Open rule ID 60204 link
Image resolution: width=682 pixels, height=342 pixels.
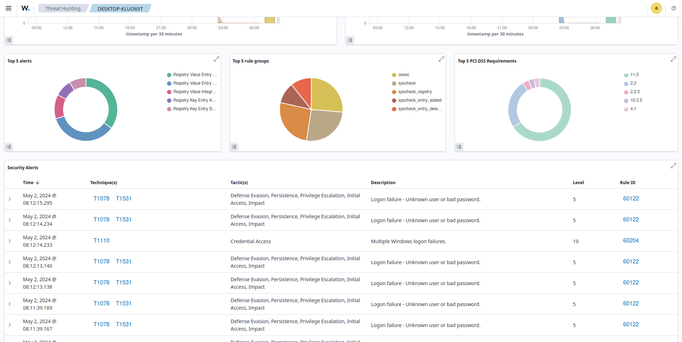click(x=630, y=241)
